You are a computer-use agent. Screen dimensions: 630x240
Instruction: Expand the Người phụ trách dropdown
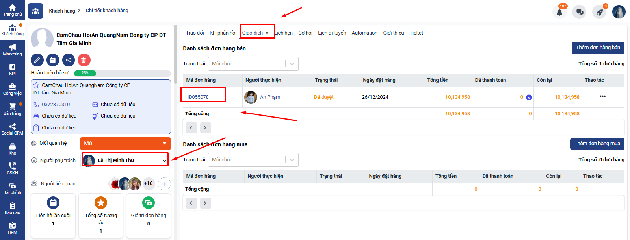164,161
